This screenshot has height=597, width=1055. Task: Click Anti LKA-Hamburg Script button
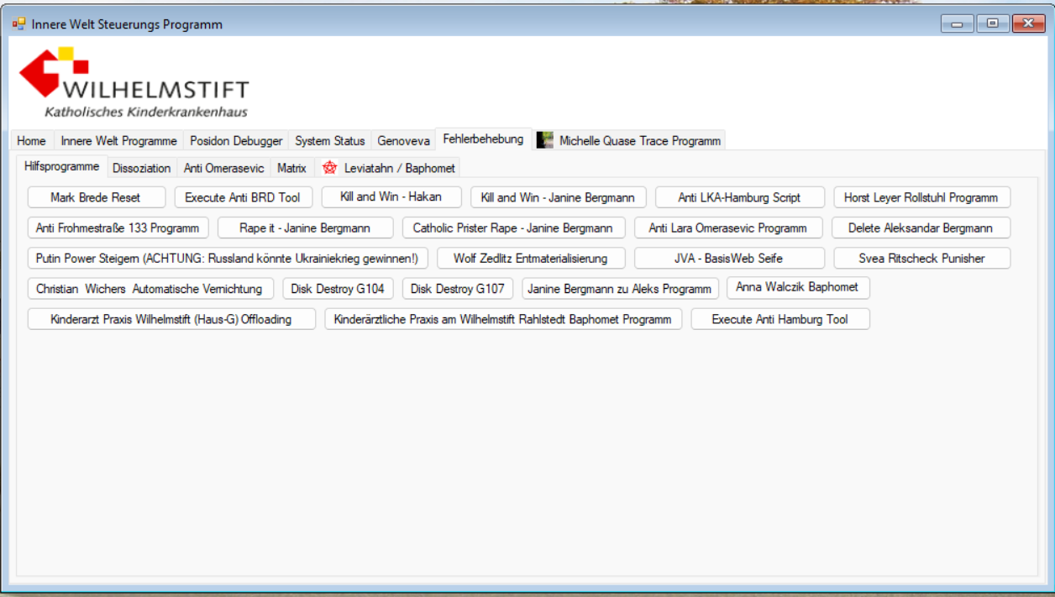(x=739, y=197)
